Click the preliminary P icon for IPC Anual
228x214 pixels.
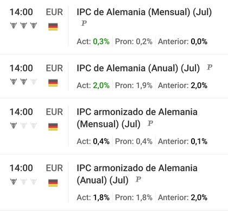[x=210, y=67]
